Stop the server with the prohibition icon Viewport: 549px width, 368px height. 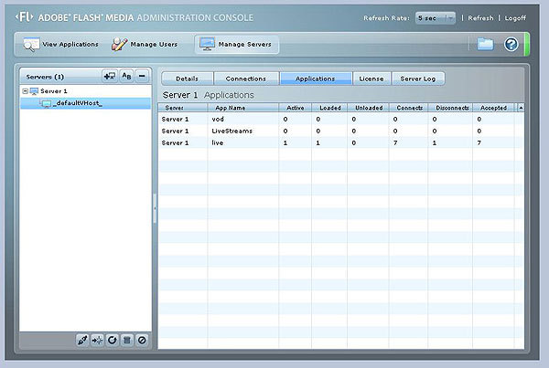pyautogui.click(x=142, y=340)
